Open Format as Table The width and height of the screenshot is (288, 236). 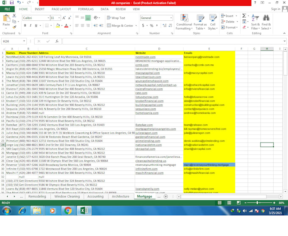pos(200,22)
